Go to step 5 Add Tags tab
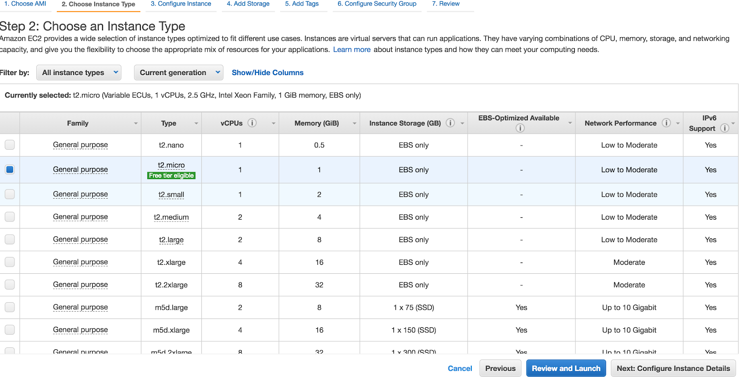 [x=302, y=4]
